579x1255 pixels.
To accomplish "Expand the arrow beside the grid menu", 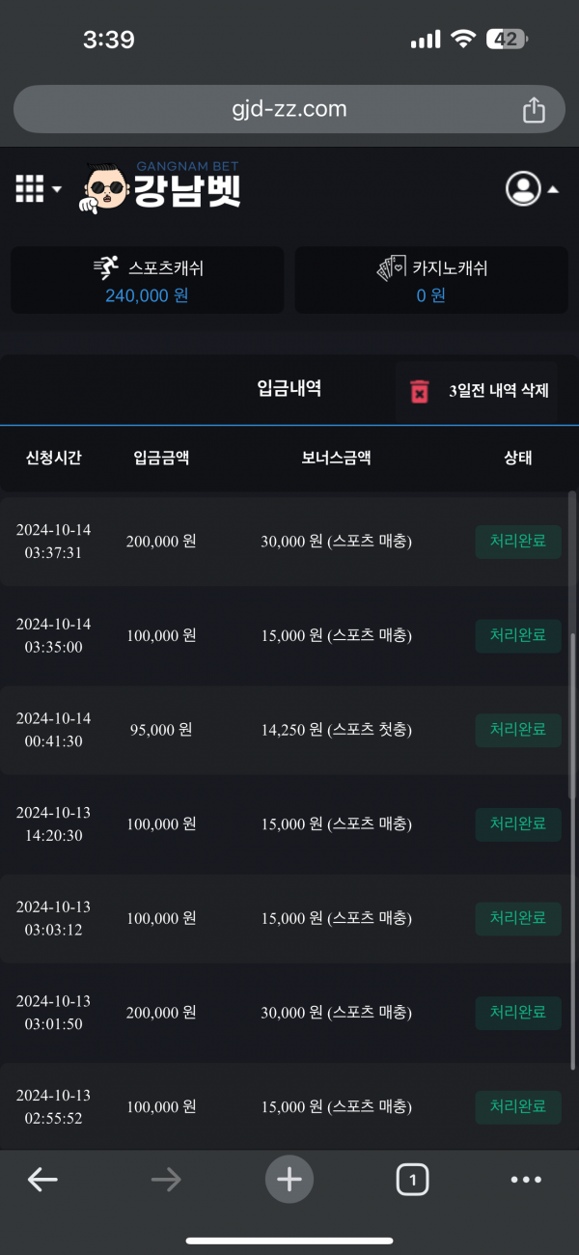I will tap(57, 189).
